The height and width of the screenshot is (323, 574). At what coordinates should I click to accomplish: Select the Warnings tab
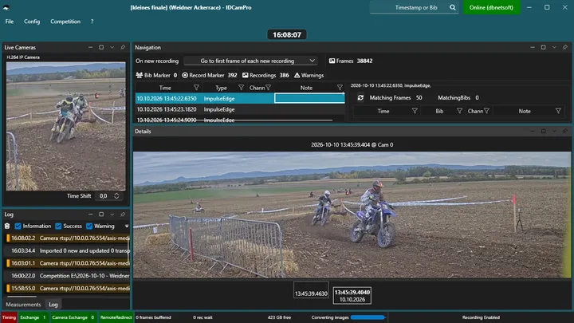[x=309, y=75]
